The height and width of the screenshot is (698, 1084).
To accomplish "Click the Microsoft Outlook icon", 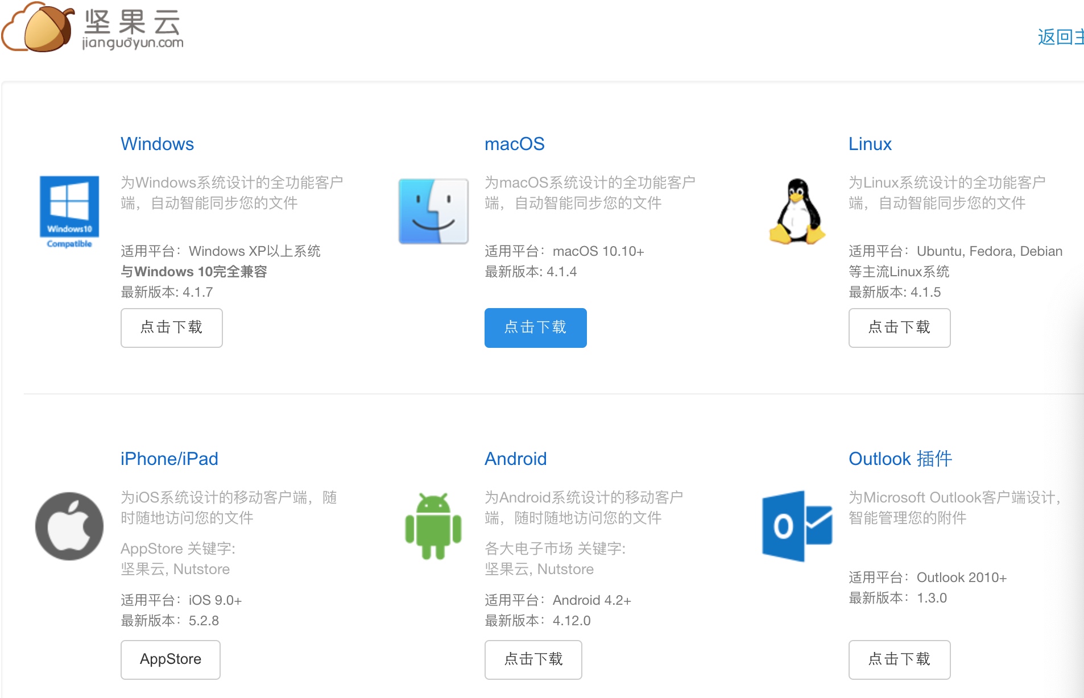I will [x=797, y=526].
